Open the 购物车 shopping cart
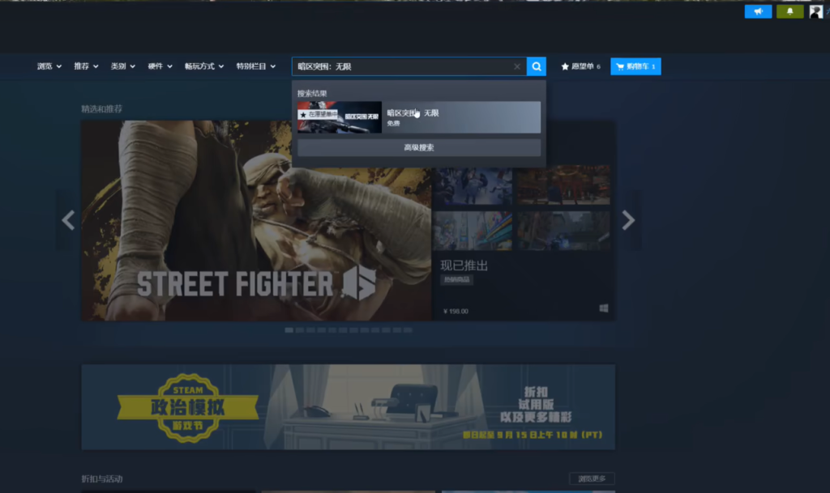 [x=635, y=66]
